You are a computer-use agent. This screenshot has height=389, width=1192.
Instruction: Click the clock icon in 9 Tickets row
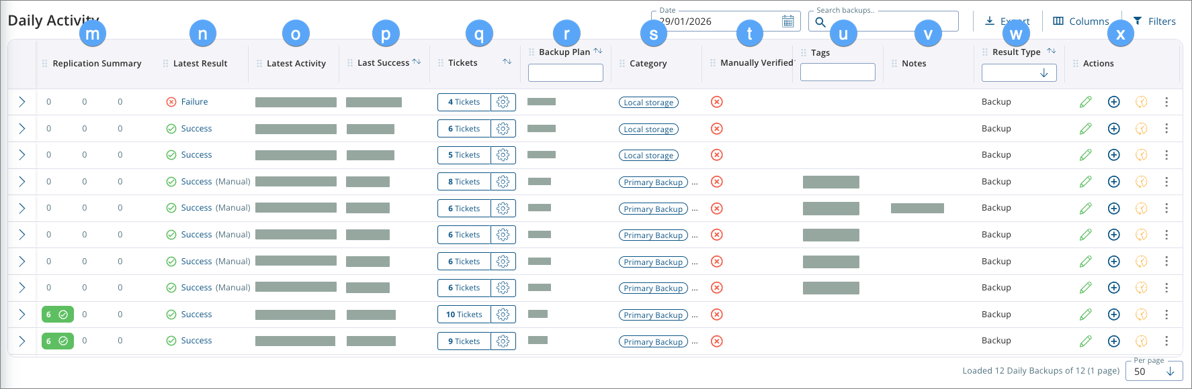click(x=1142, y=341)
